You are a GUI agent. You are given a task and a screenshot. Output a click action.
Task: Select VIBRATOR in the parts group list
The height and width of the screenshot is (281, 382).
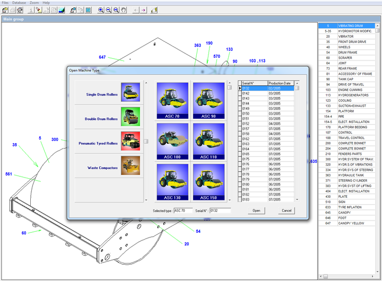coord(346,37)
